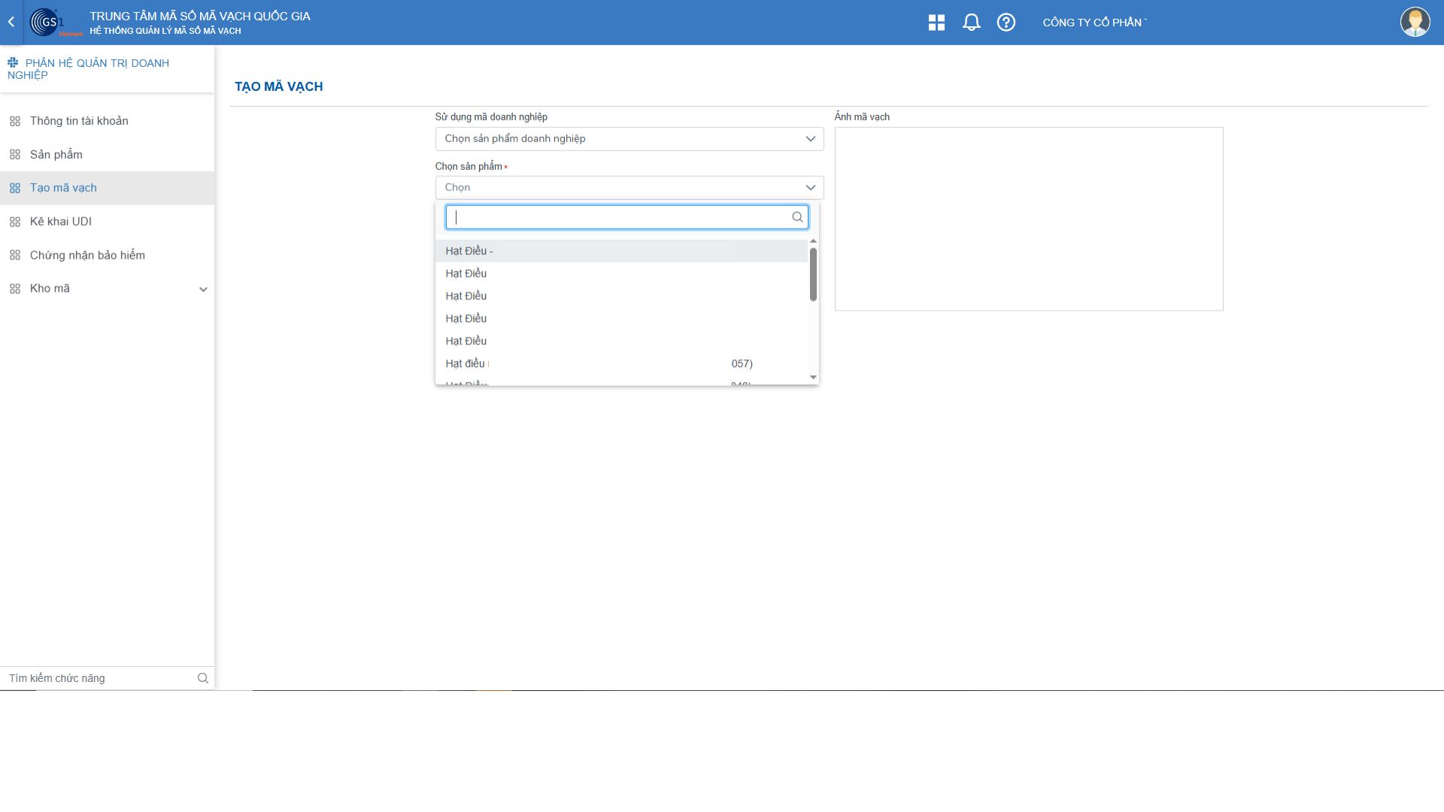This screenshot has height=812, width=1444.
Task: Go to Sản phẩm menu item
Action: pyautogui.click(x=56, y=155)
